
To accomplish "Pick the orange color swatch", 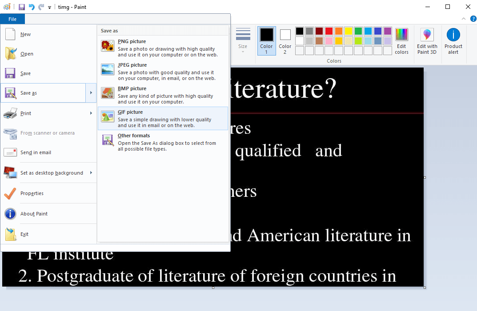I will pos(339,31).
